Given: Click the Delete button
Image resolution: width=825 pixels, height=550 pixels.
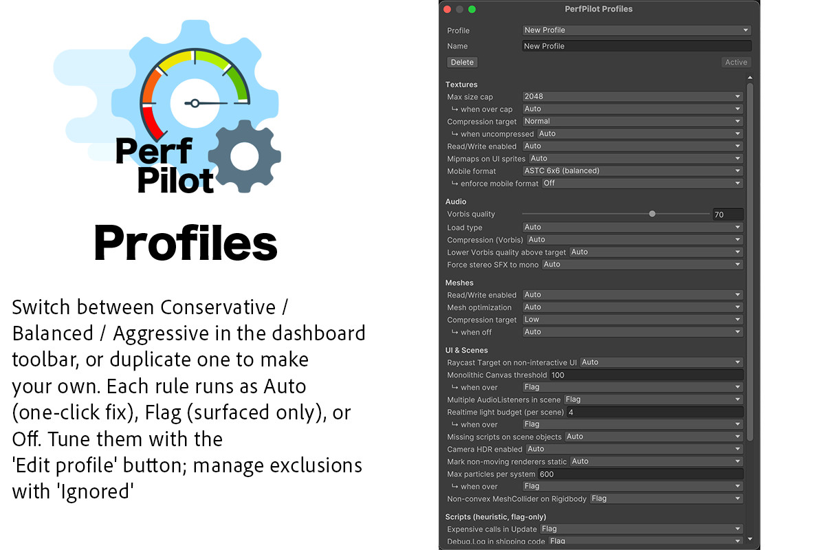Looking at the screenshot, I should [462, 62].
